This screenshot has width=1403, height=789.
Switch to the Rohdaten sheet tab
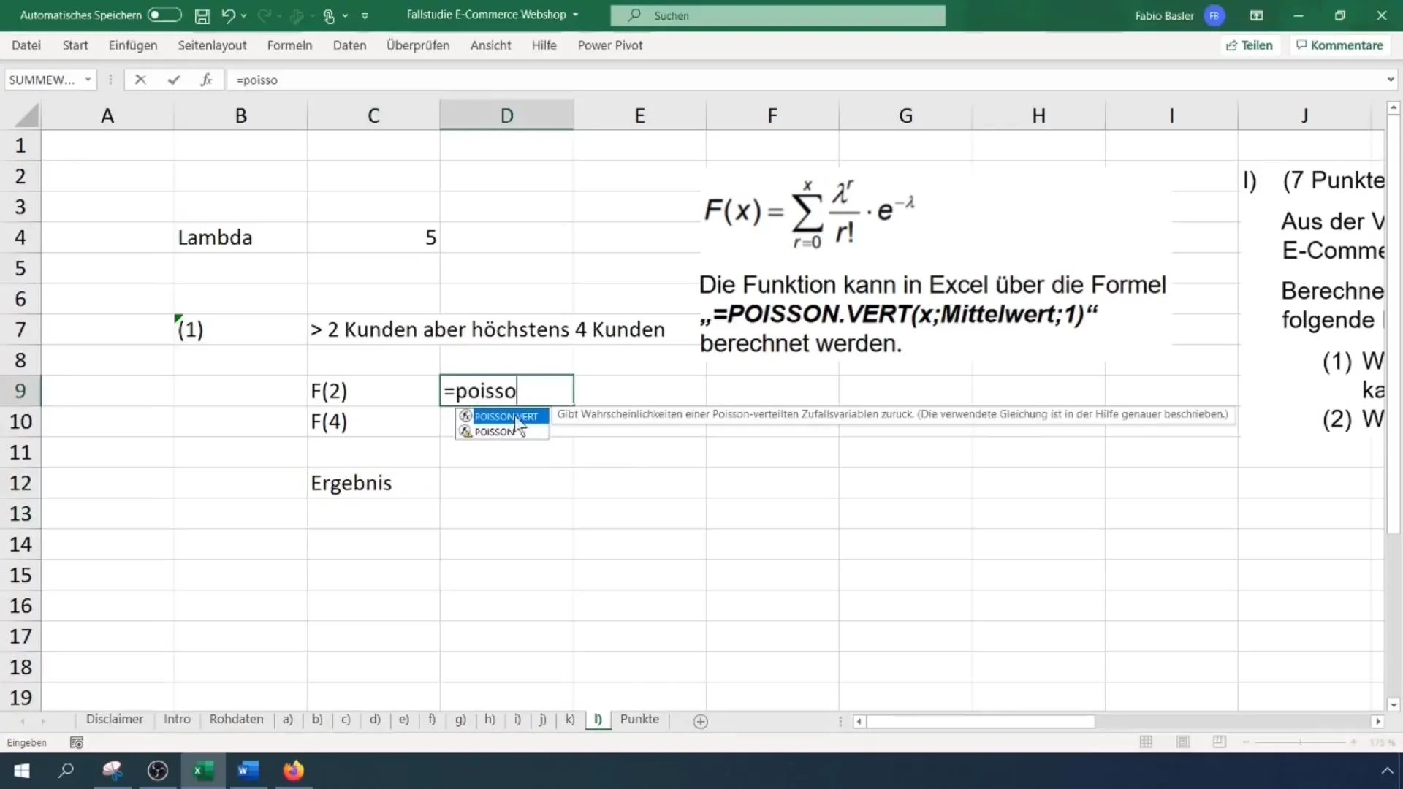pos(236,720)
